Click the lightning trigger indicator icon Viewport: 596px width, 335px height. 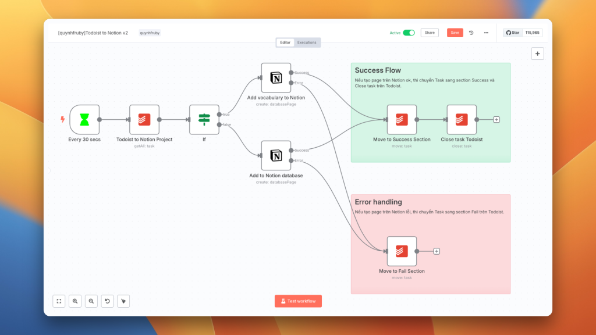point(63,119)
